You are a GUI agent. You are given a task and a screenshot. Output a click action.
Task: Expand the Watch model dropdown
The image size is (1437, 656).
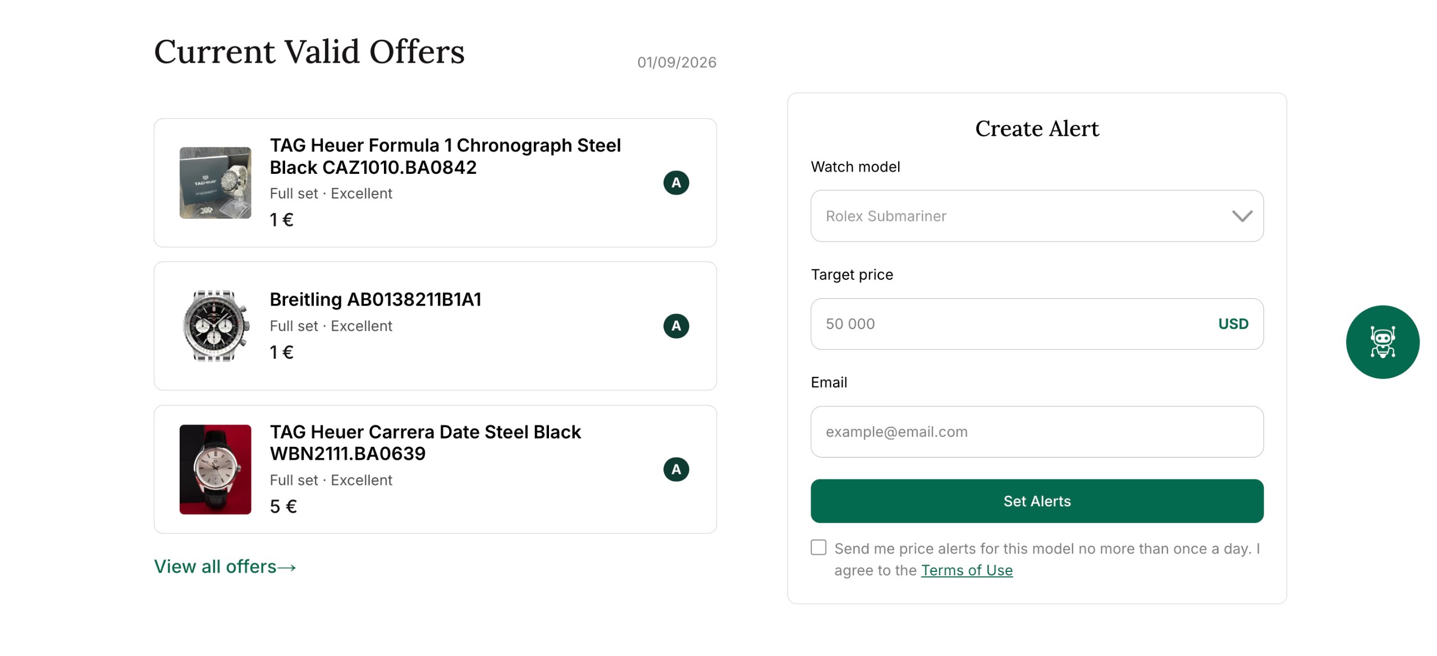click(1037, 216)
